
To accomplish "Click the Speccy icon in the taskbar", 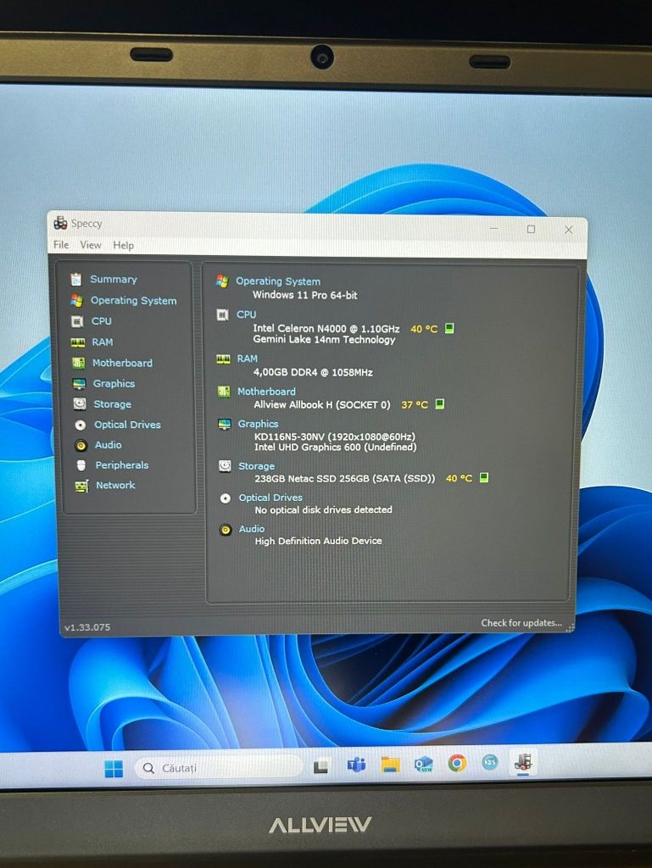I will 523,762.
